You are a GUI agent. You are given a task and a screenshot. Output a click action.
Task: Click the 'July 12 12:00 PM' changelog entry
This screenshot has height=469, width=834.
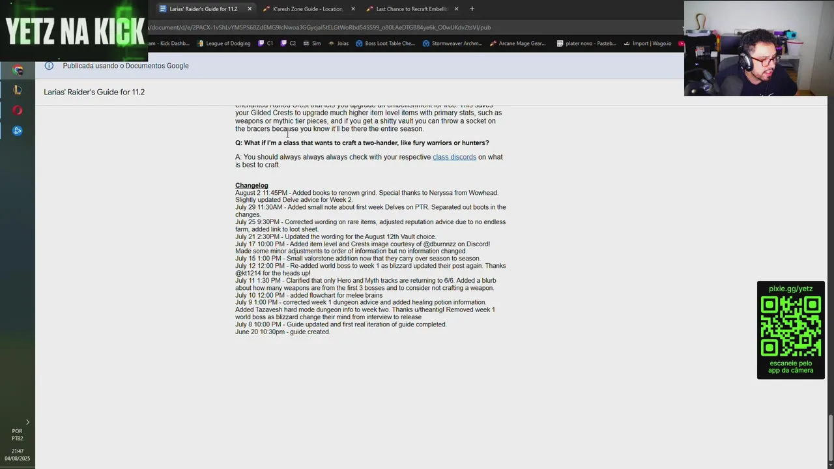[x=370, y=270]
